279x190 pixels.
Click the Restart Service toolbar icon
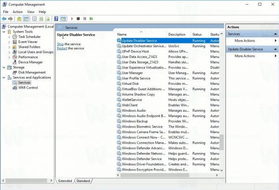[x=92, y=19]
